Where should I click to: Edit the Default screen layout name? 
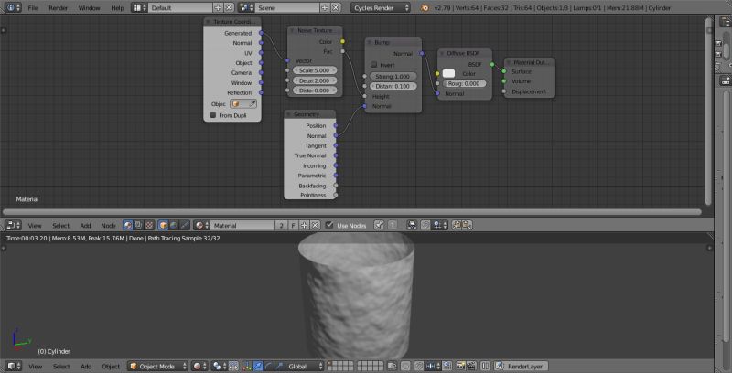[x=180, y=8]
